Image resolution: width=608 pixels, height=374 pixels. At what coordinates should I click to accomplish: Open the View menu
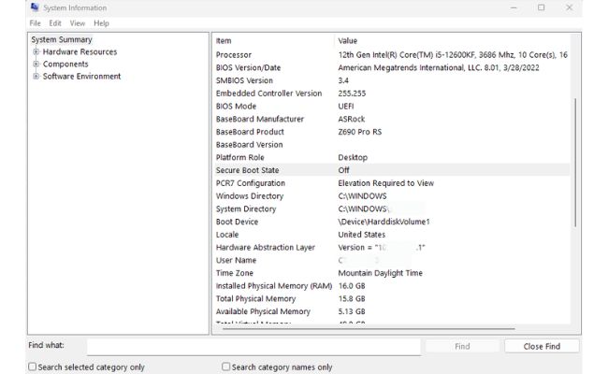point(77,23)
